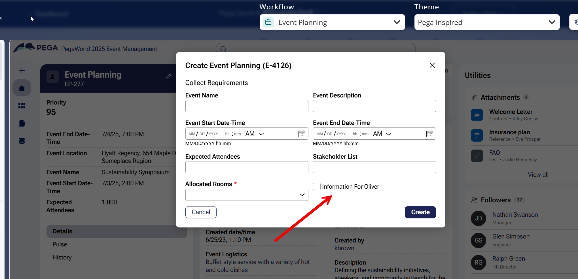Close the Create Event Planning dialog
This screenshot has height=279, width=578.
[x=432, y=65]
